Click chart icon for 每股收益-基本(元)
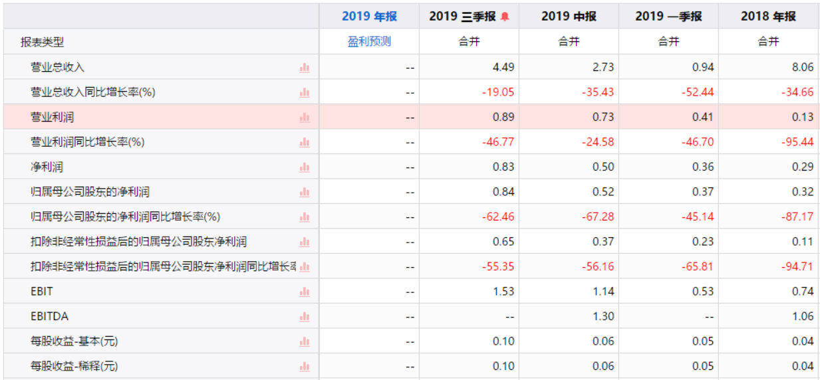 point(305,341)
